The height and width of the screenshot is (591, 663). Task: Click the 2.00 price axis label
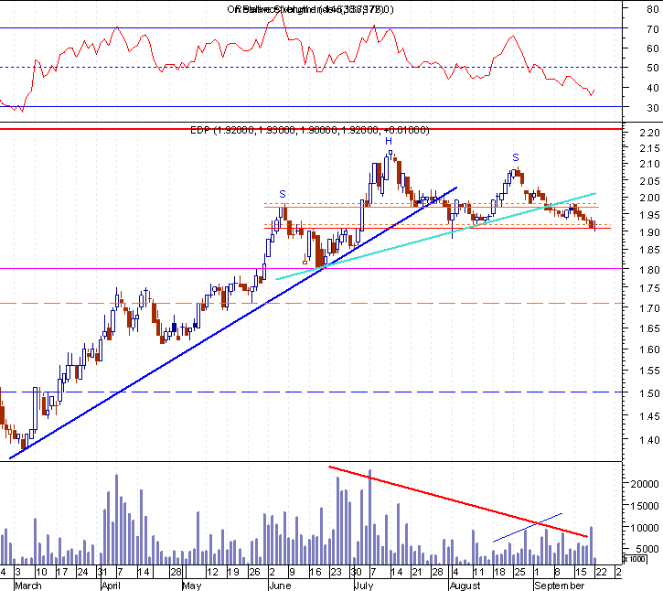coord(649,198)
